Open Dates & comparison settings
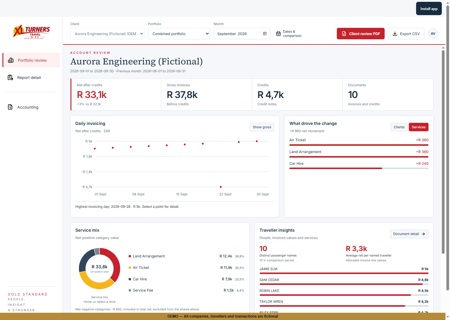The width and height of the screenshot is (450, 320). pyautogui.click(x=289, y=34)
